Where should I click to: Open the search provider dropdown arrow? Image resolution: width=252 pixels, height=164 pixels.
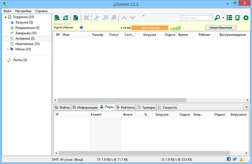(223, 18)
